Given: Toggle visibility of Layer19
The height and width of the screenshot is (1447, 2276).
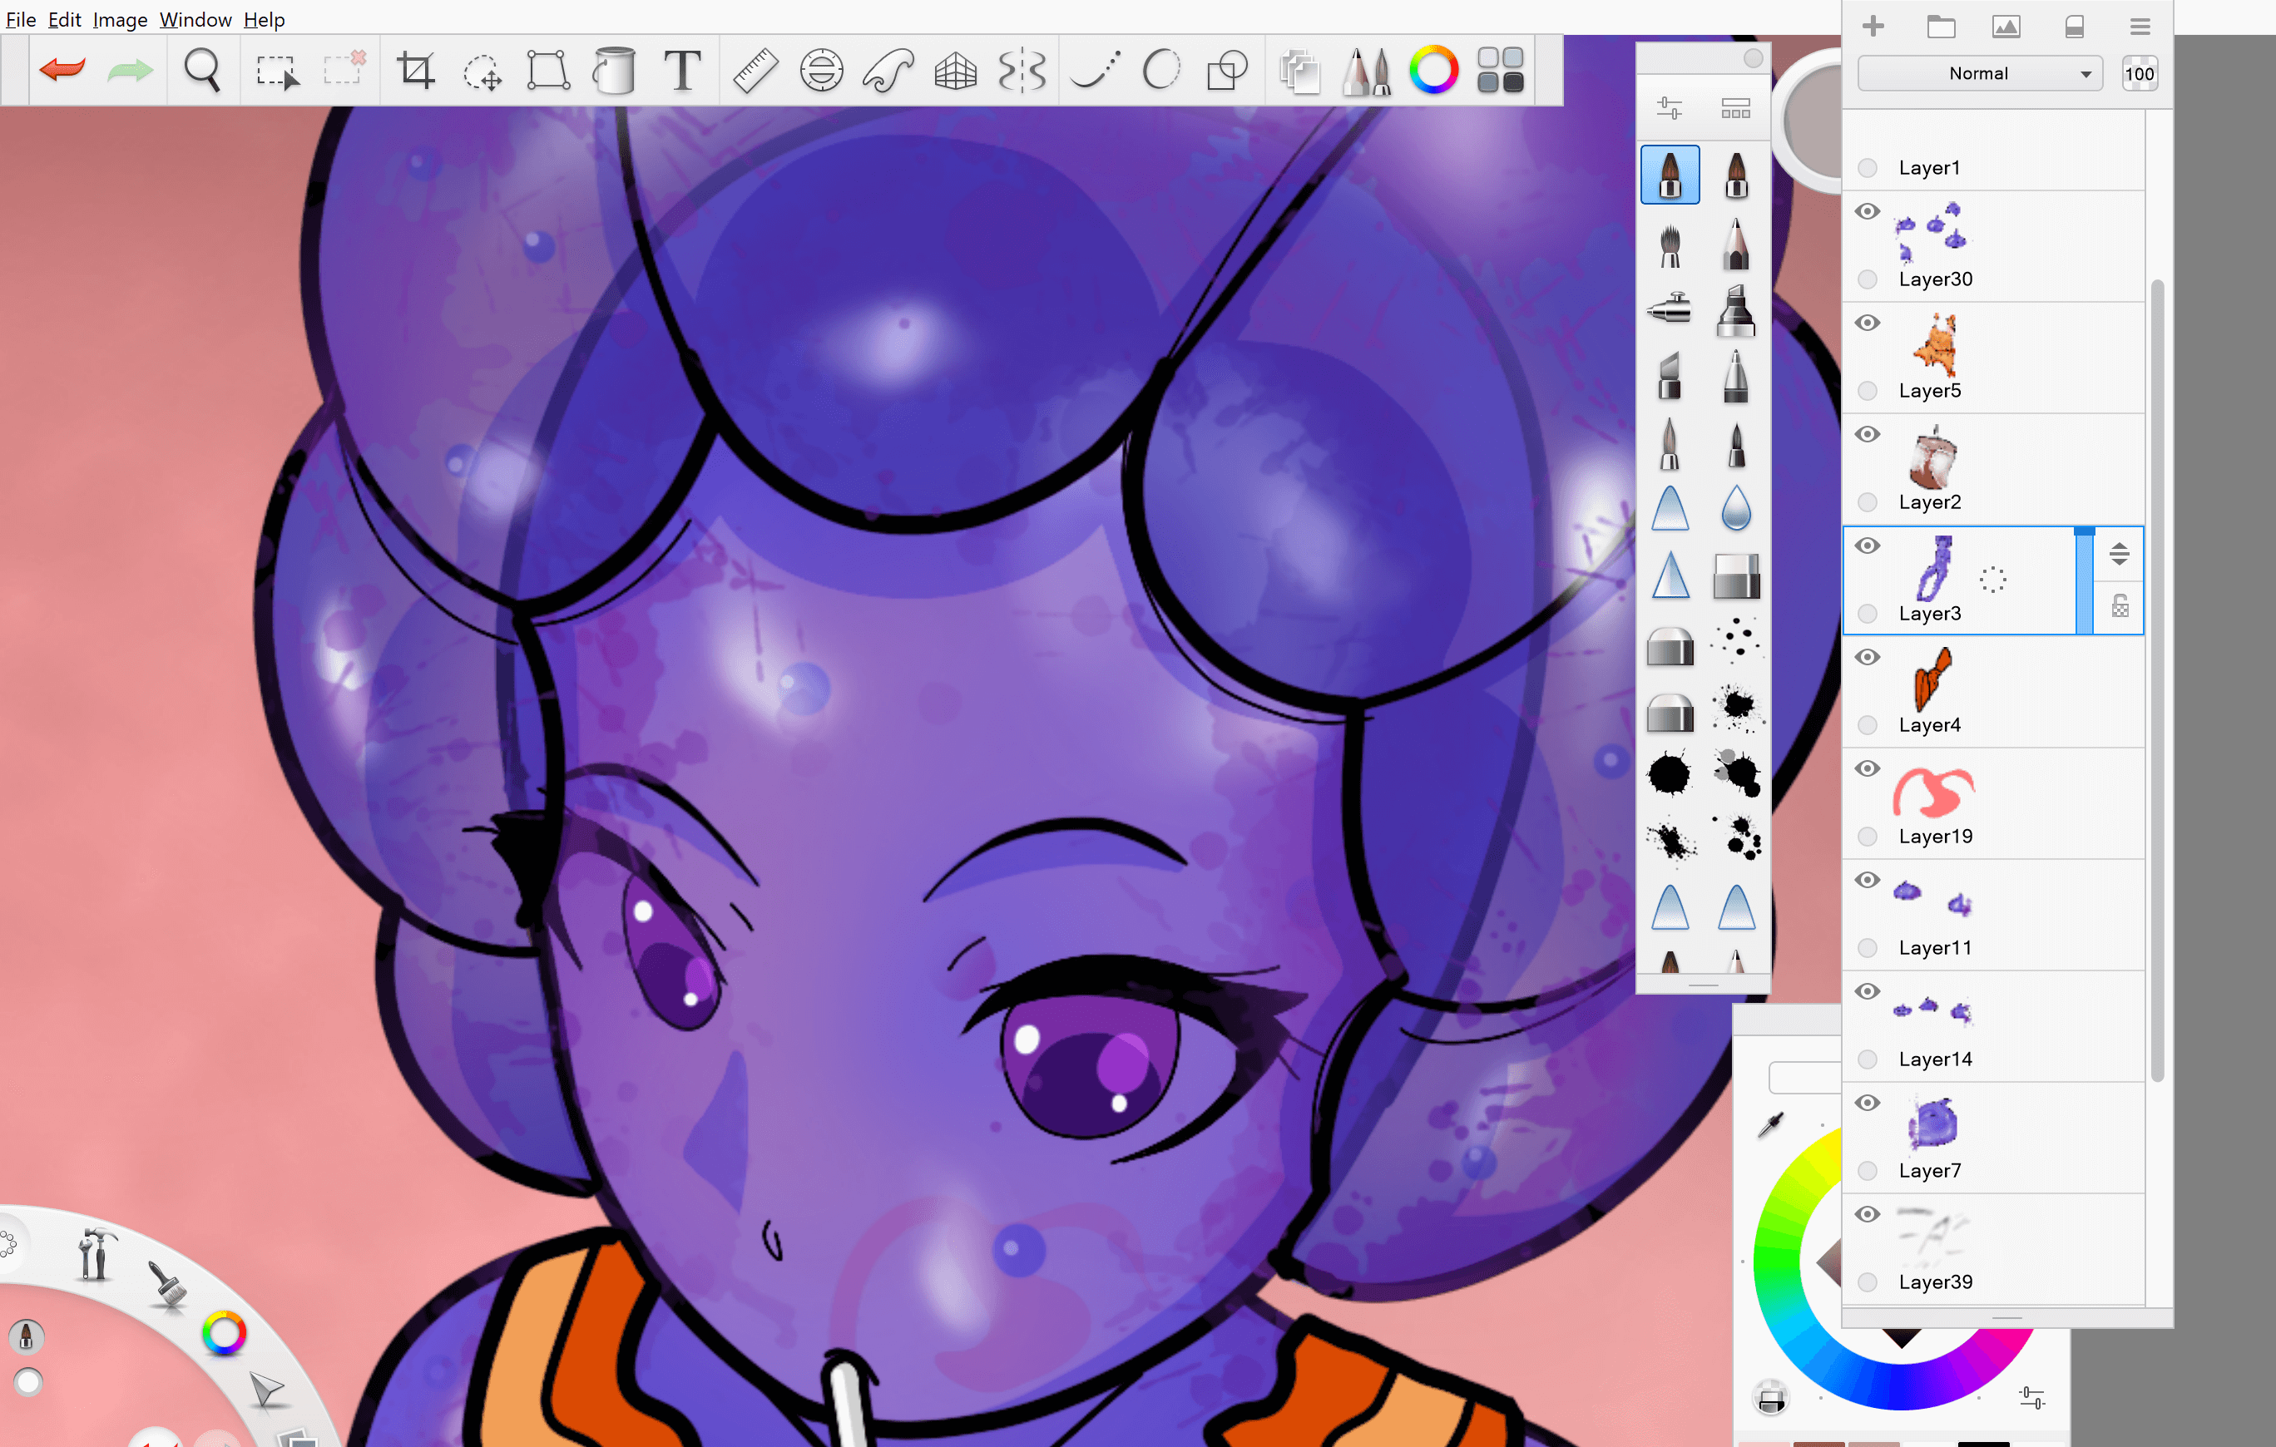Looking at the screenshot, I should point(1867,769).
